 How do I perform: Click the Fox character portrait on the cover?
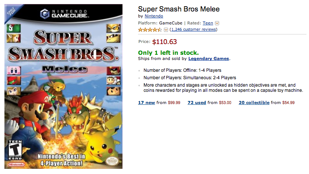[113, 28]
